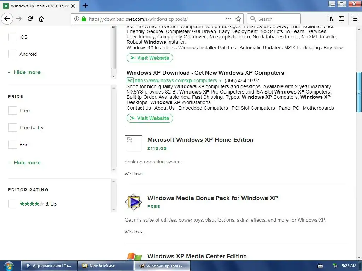The width and height of the screenshot is (362, 271).
Task: Close the Windows Xp Tools tab
Action: coord(73,6)
